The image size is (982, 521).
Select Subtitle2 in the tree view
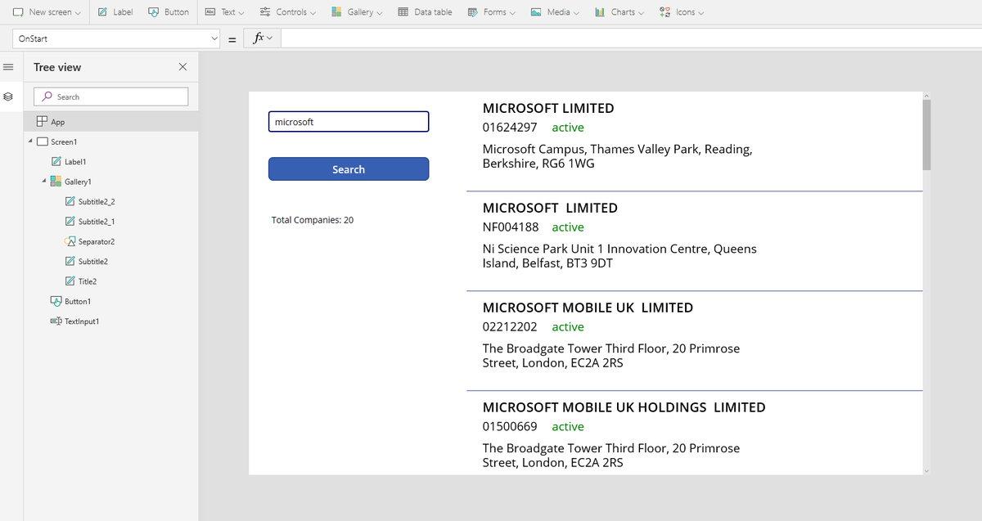pos(93,262)
